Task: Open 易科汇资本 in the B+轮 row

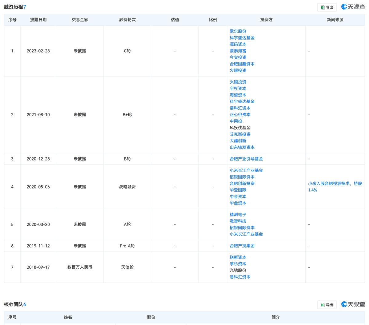Action: (x=240, y=108)
